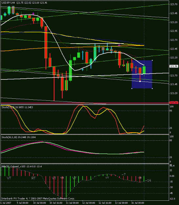Grab the blue rectangle's bottom-right corner handle

[x=152, y=89]
